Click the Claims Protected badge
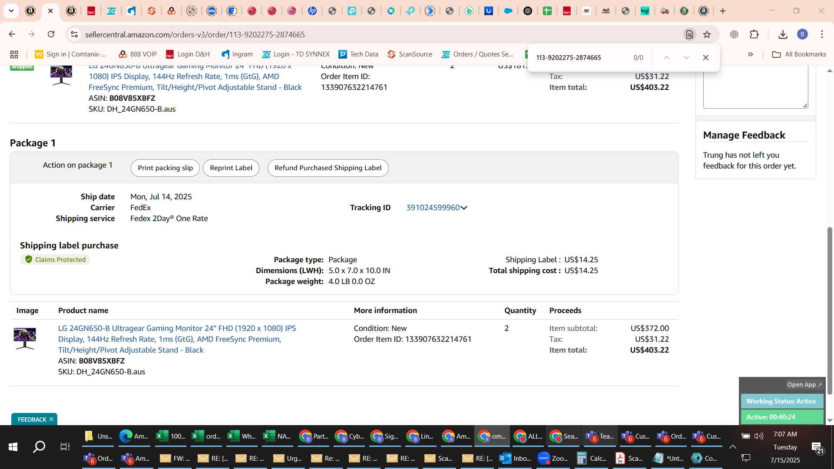 [55, 260]
